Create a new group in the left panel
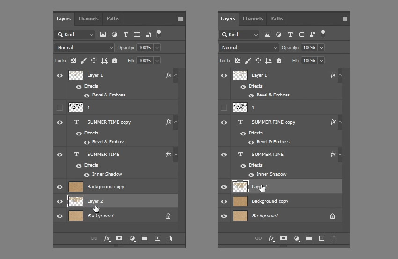This screenshot has height=259, width=398. pos(145,238)
